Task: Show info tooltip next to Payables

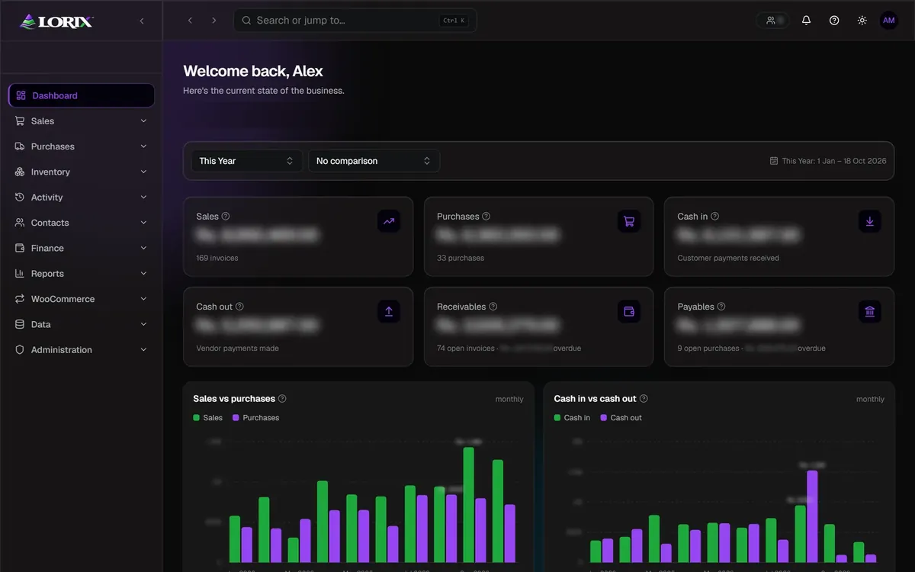Action: click(x=721, y=307)
